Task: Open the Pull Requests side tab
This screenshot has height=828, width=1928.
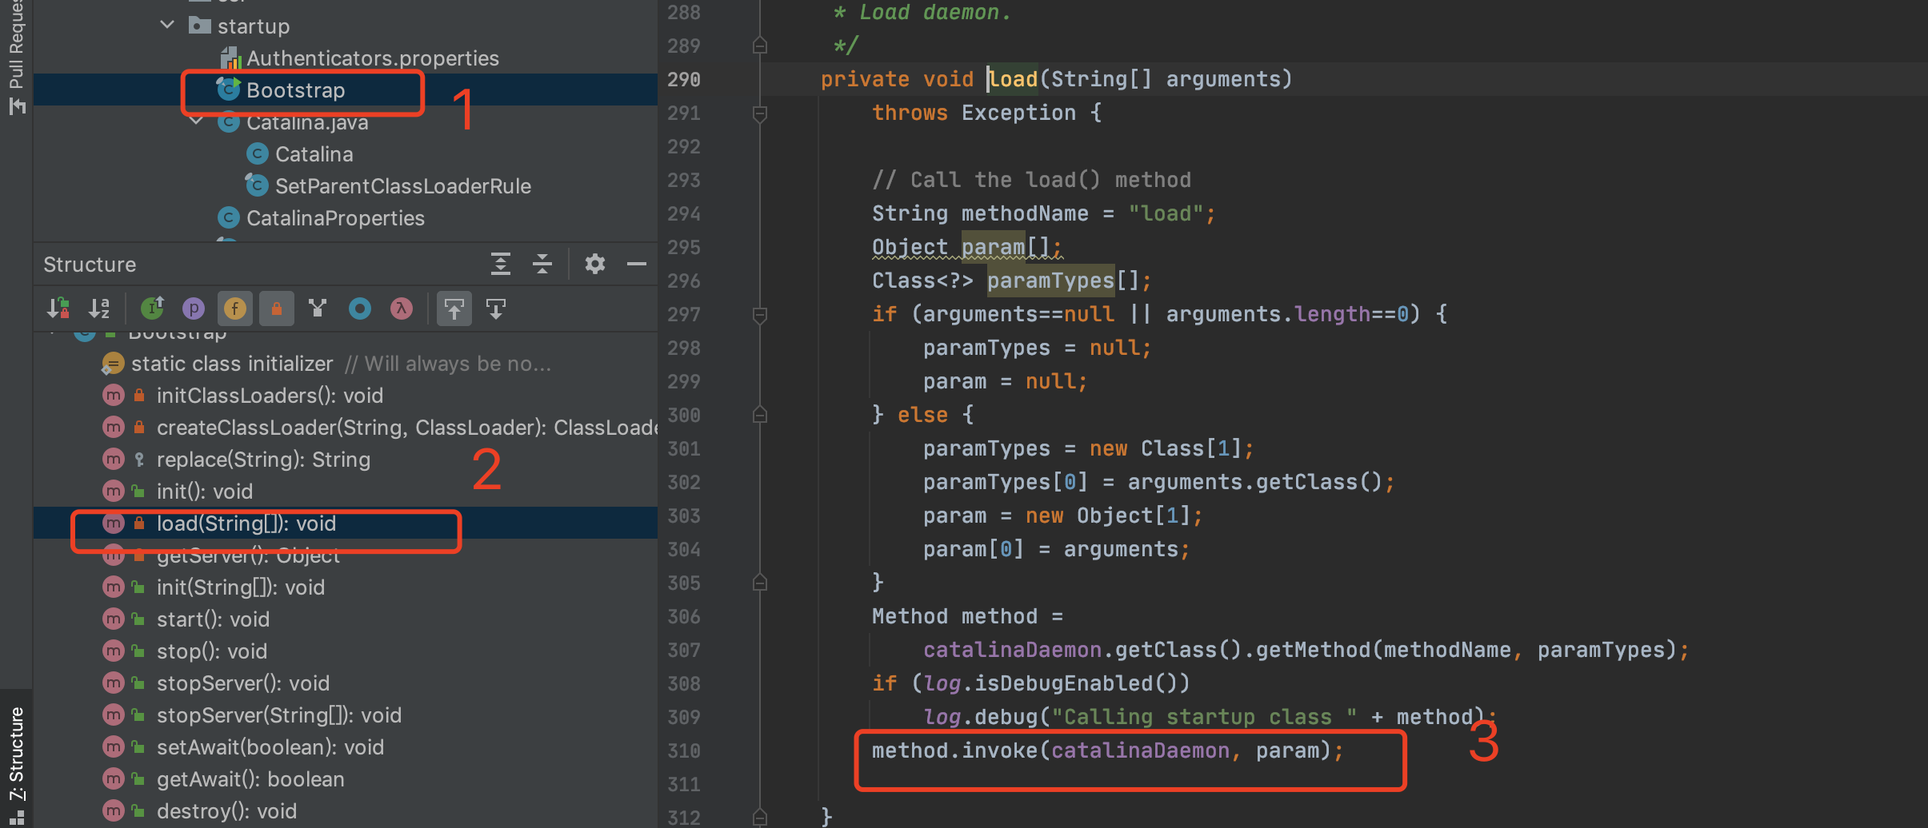Action: coord(16,44)
